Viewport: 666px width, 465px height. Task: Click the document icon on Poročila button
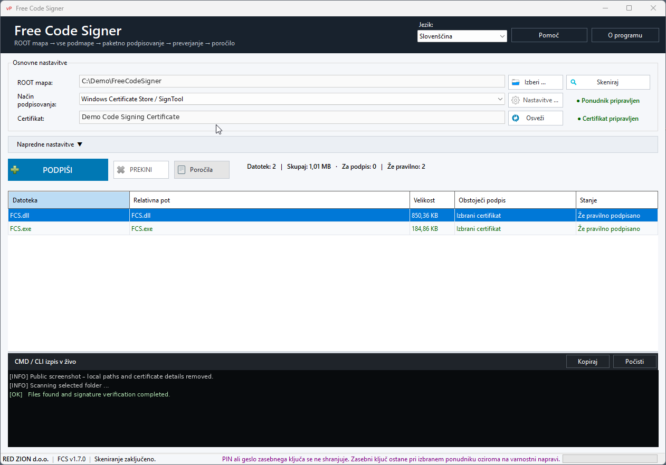click(182, 170)
